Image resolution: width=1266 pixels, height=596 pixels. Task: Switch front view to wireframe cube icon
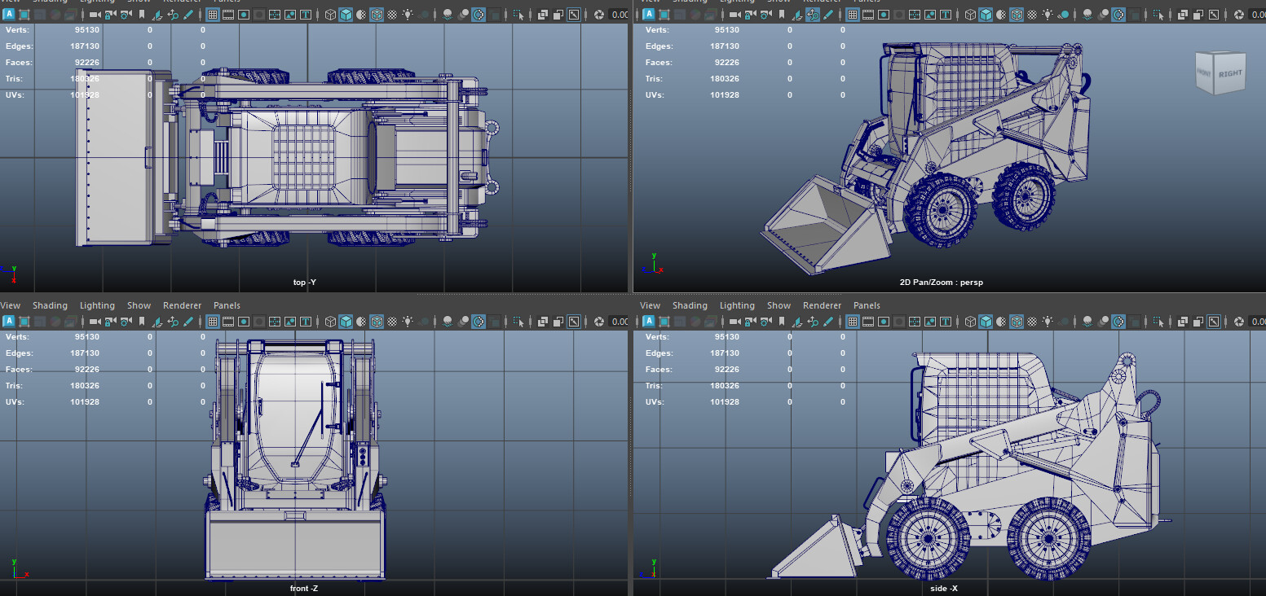[329, 322]
